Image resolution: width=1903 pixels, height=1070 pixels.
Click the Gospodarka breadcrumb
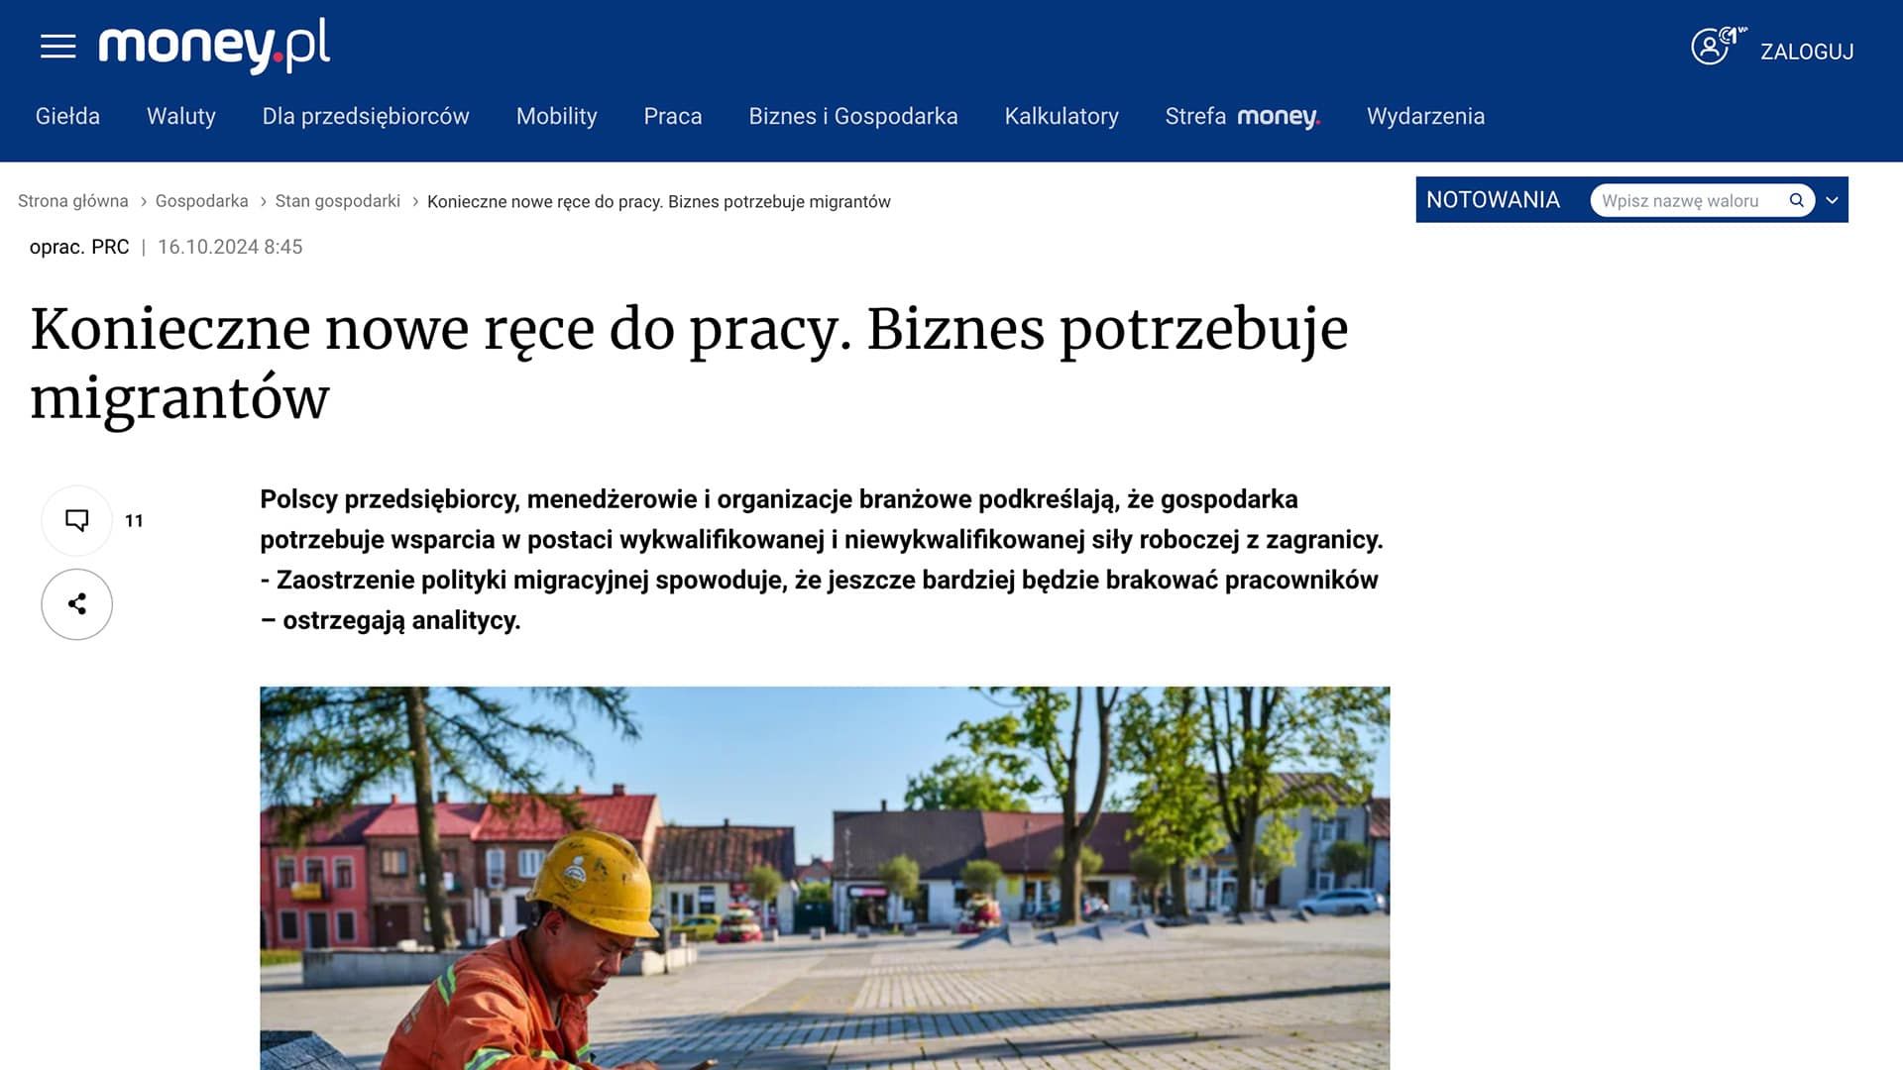pos(202,201)
